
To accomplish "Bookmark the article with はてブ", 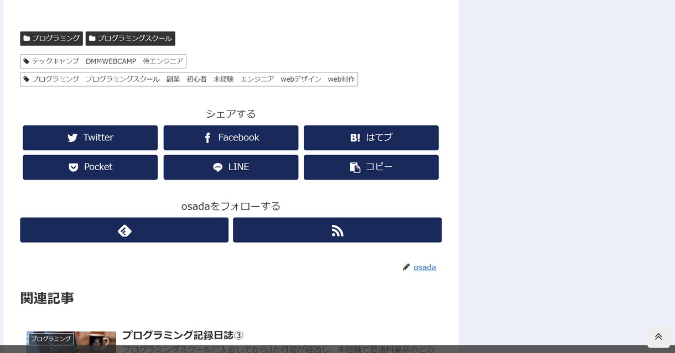I will point(371,138).
